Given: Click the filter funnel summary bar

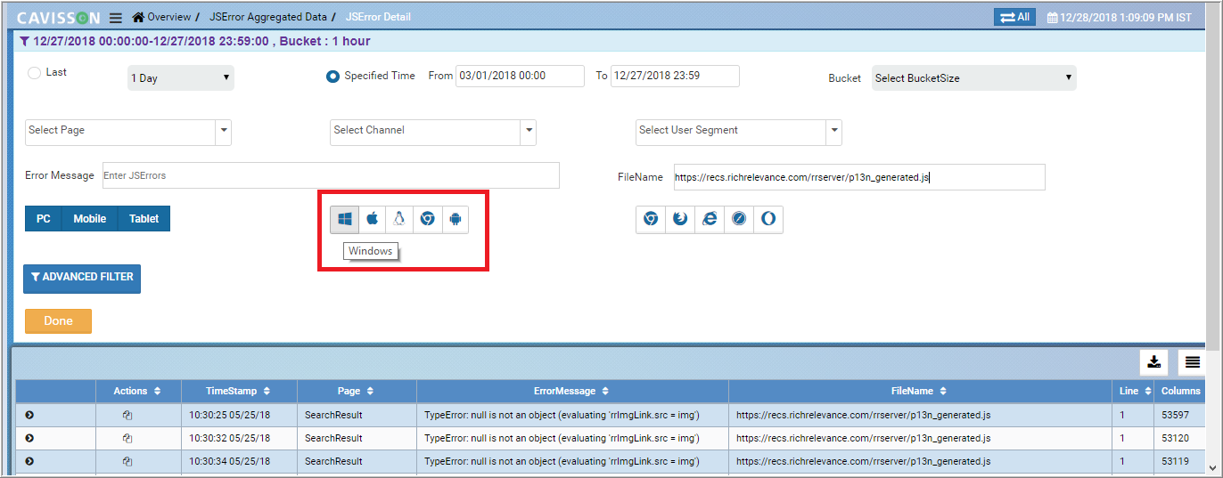Looking at the screenshot, I should pyautogui.click(x=609, y=41).
